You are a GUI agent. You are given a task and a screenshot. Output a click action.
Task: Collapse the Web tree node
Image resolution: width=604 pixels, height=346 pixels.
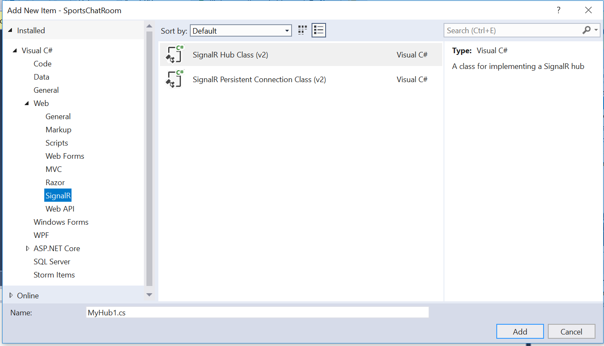27,103
